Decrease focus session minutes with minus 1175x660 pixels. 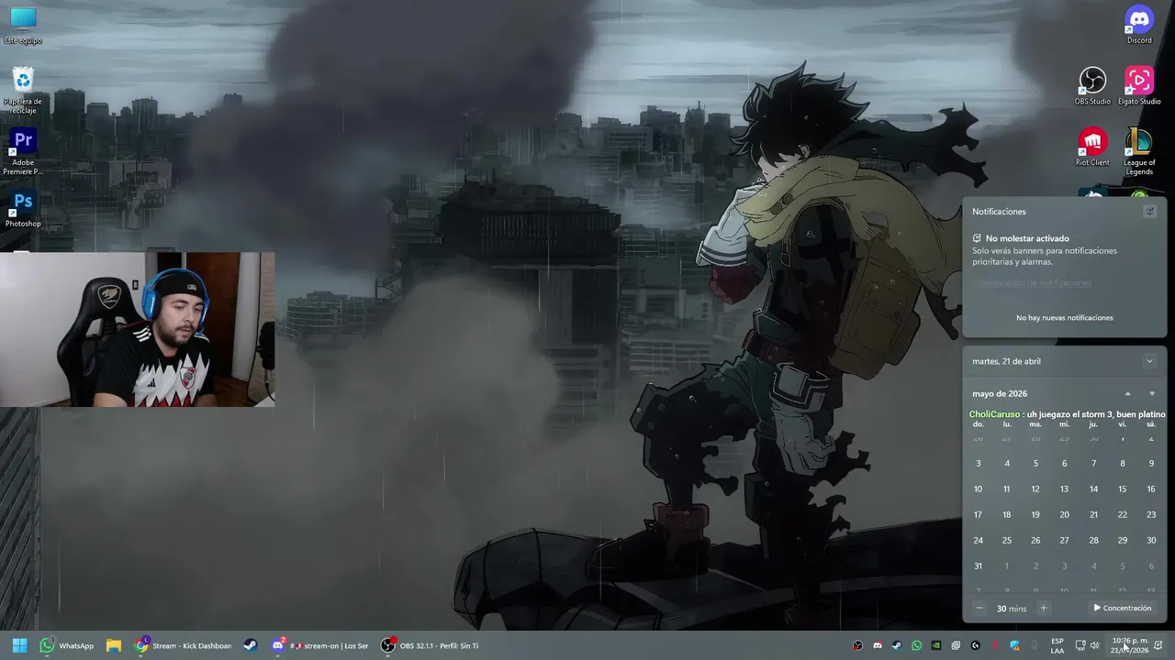point(979,609)
